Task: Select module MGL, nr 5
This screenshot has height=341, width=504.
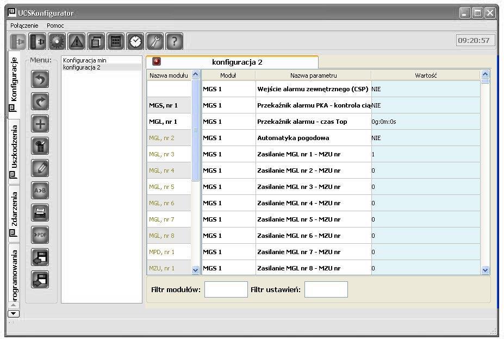Action: click(169, 187)
